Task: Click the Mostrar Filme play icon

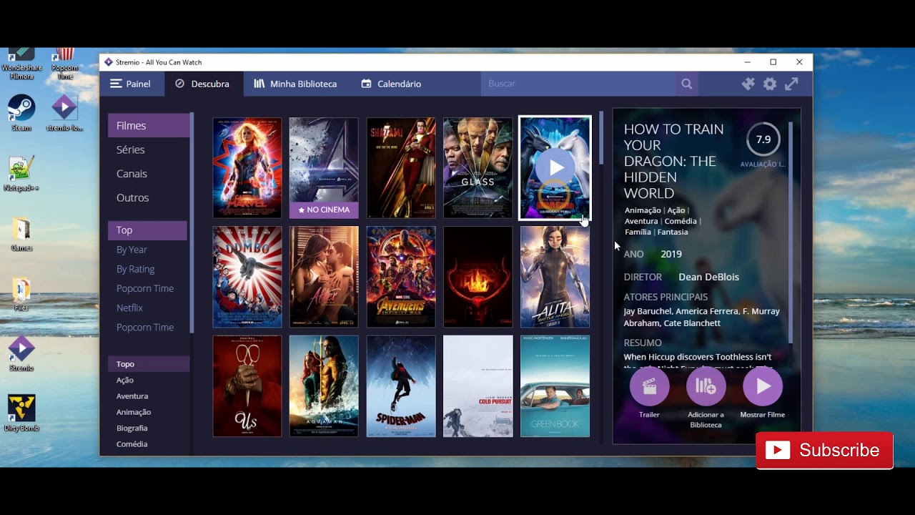Action: (x=763, y=386)
